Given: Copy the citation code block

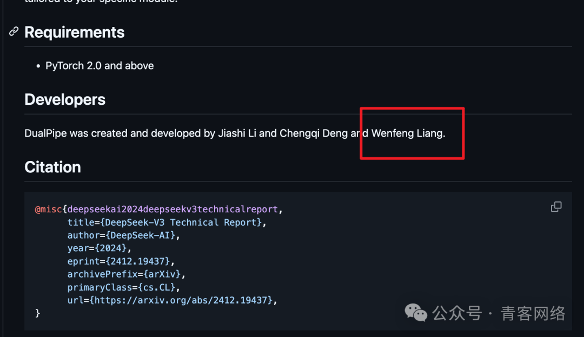Looking at the screenshot, I should pos(556,207).
